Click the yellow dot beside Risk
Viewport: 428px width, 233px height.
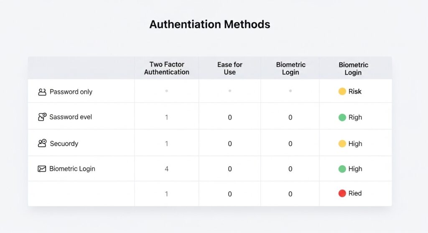point(342,91)
